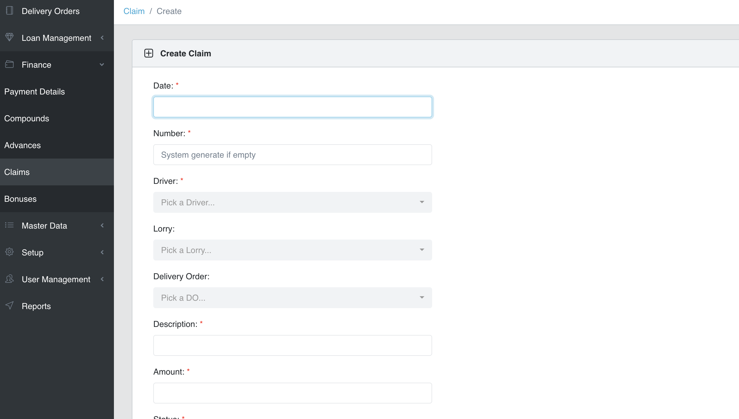739x419 pixels.
Task: Click the Setup gear icon
Action: click(10, 252)
